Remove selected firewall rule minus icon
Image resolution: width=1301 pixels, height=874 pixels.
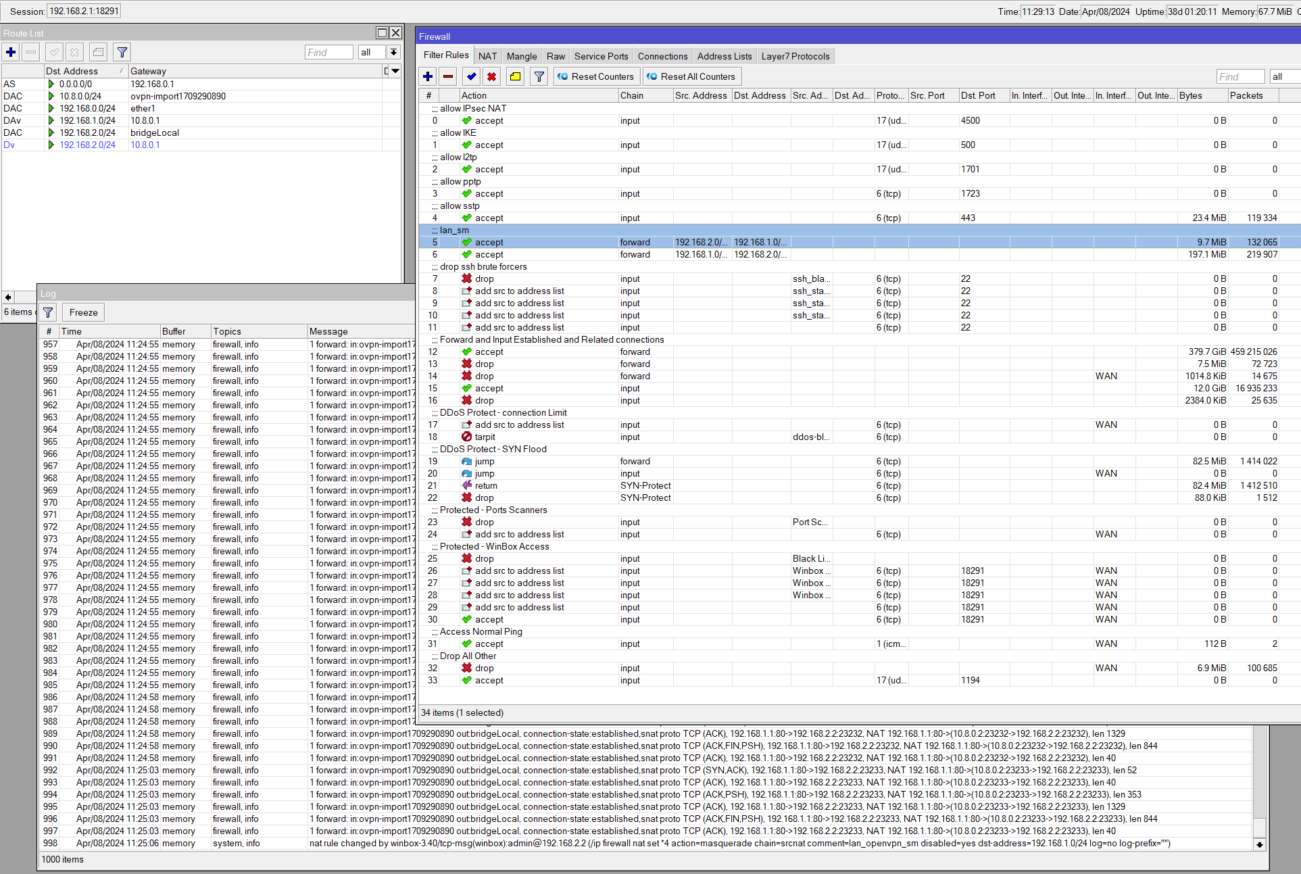pos(448,76)
